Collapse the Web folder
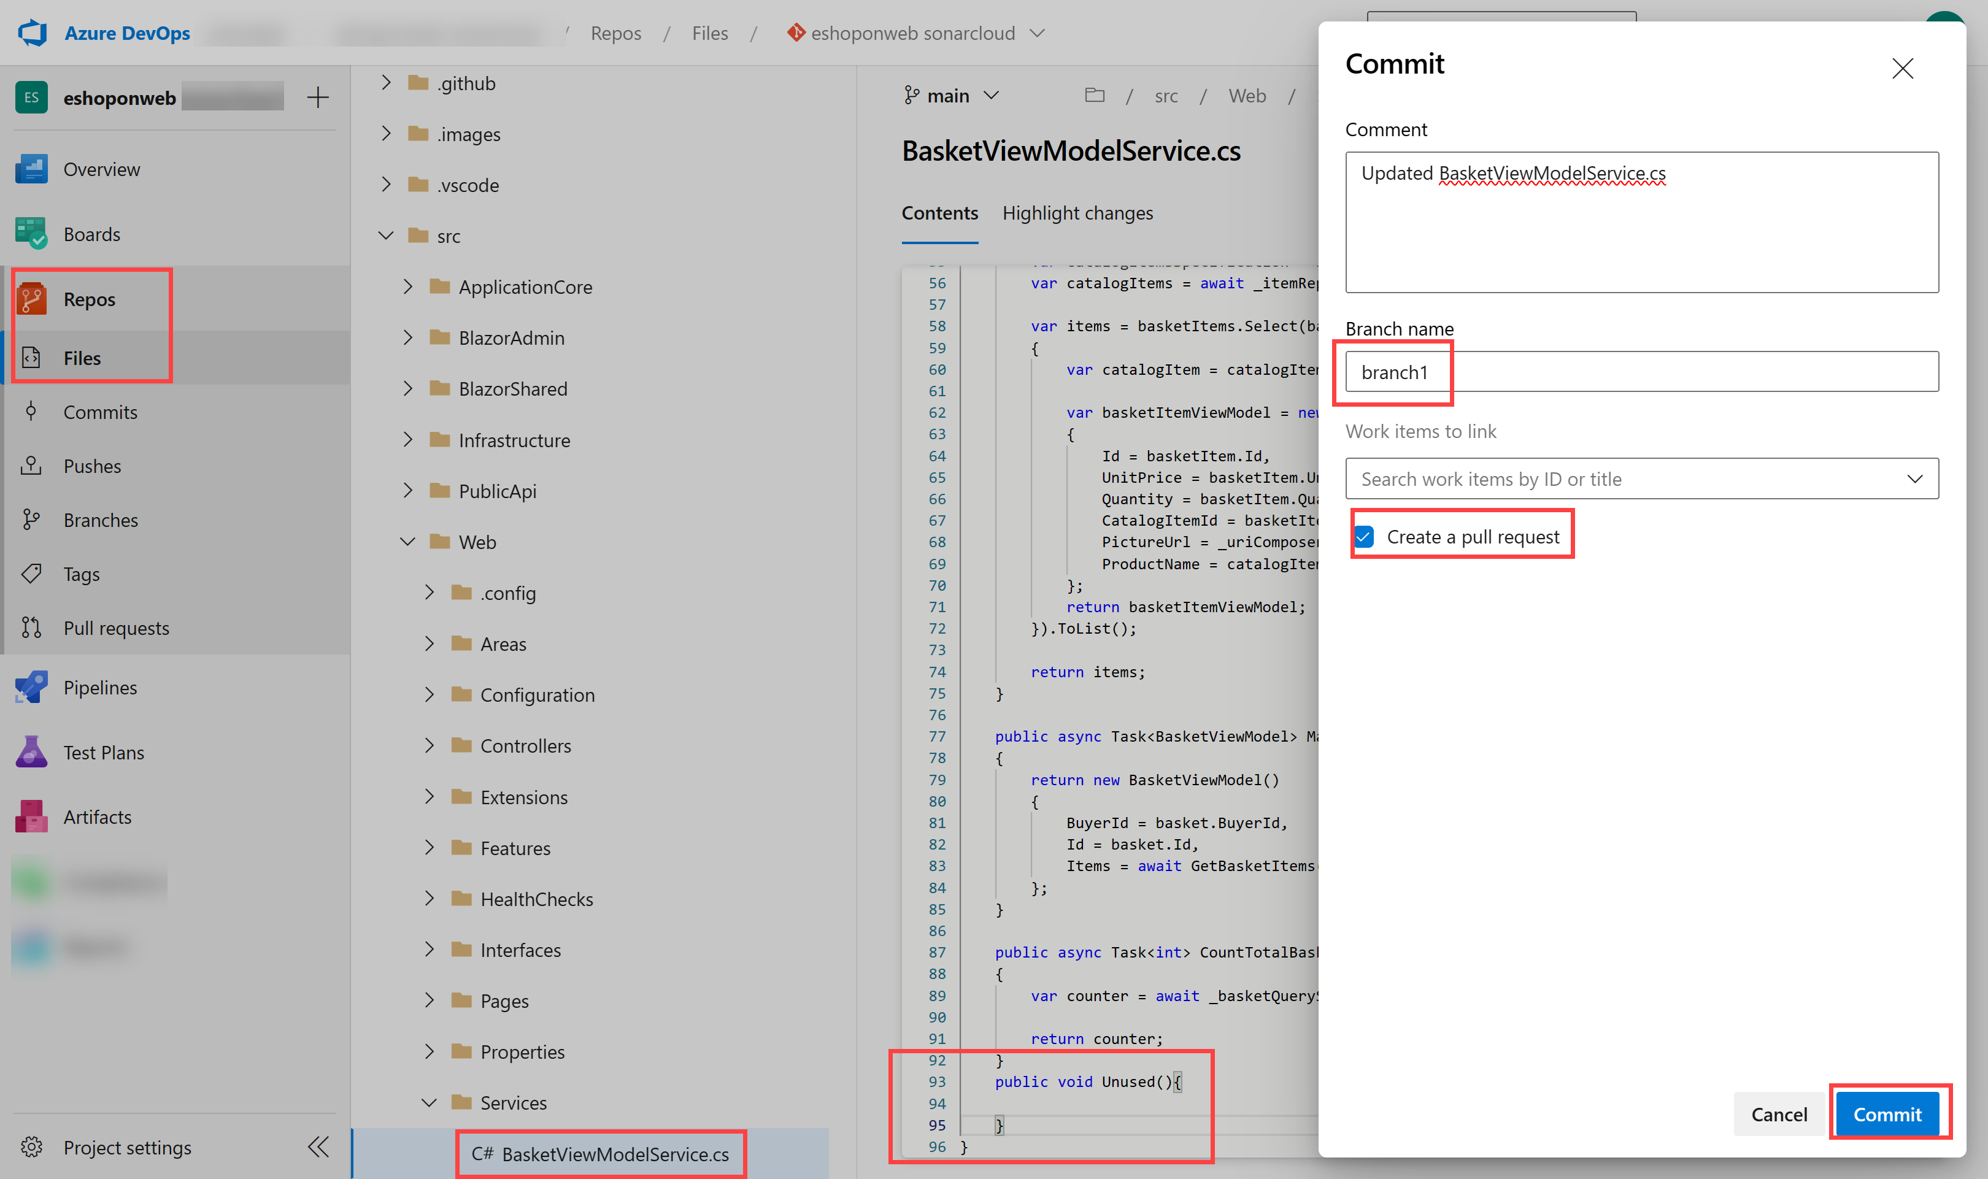 [x=407, y=542]
